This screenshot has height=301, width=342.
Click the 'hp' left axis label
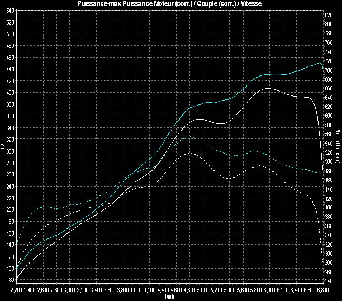(x=3, y=147)
